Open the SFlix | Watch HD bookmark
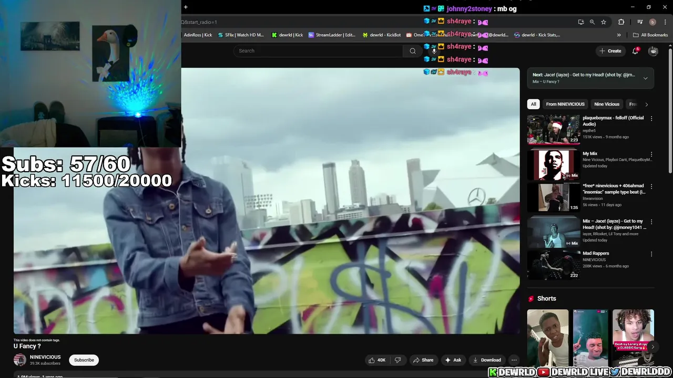The width and height of the screenshot is (673, 378). pos(241,35)
